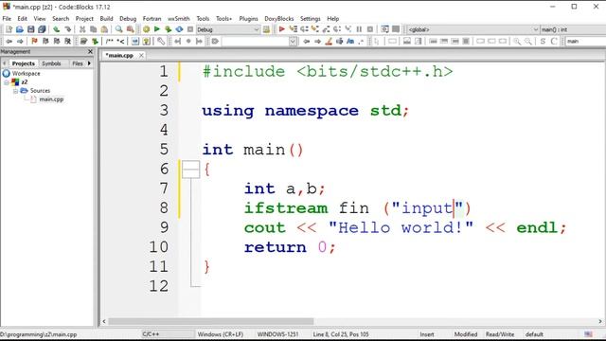This screenshot has height=341, width=606.
Task: Open the Build menu
Action: pos(106,19)
